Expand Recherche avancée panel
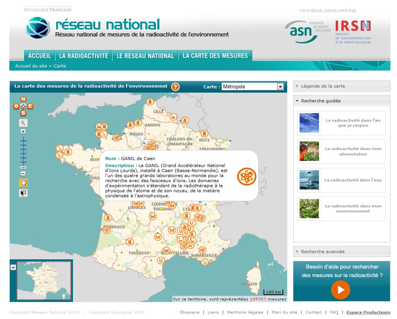This screenshot has height=319, width=397. (x=342, y=252)
